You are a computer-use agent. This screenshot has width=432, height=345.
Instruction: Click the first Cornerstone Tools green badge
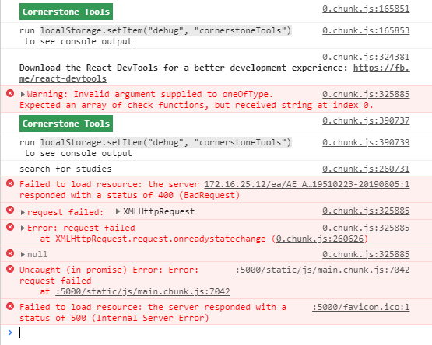(66, 12)
